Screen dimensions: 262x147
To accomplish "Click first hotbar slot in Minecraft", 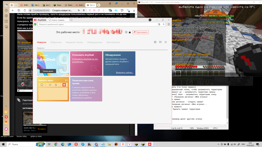I will pyautogui.click(x=178, y=73).
